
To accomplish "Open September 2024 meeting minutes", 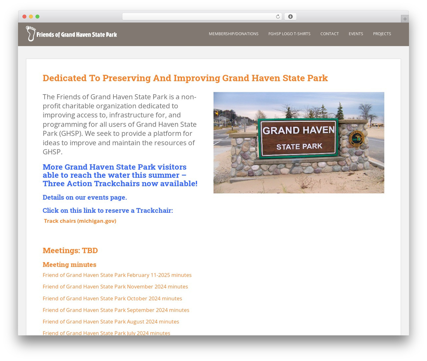I will pos(116,310).
